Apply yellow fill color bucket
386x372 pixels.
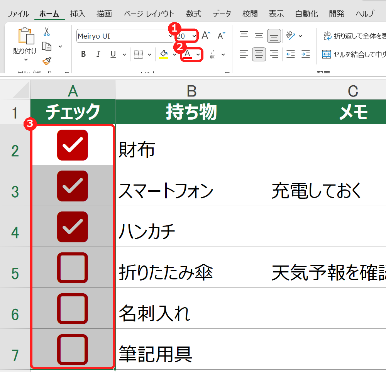pyautogui.click(x=164, y=54)
